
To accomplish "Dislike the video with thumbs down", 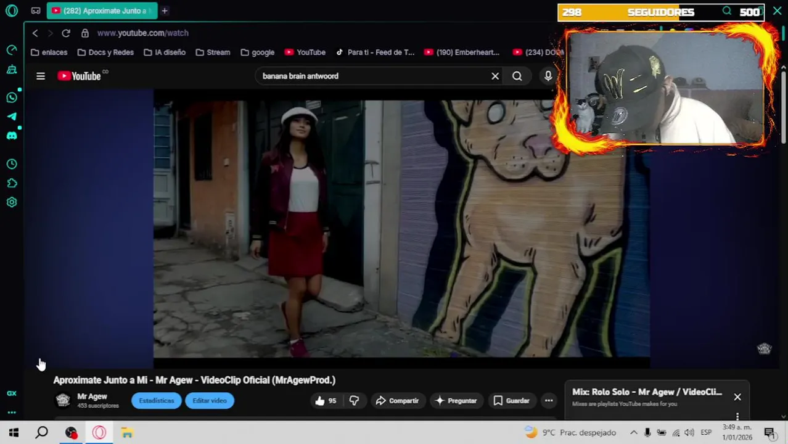I will tap(354, 401).
